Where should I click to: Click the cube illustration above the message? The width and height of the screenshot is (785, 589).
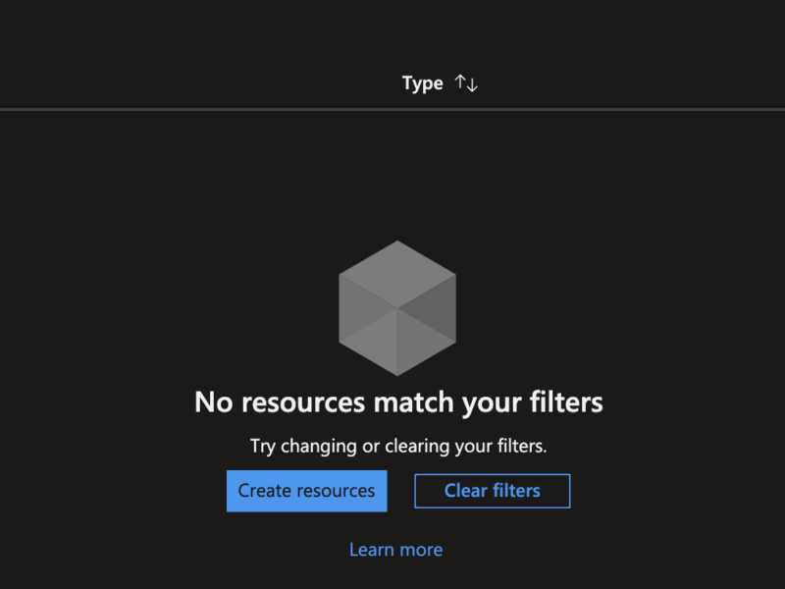click(396, 306)
